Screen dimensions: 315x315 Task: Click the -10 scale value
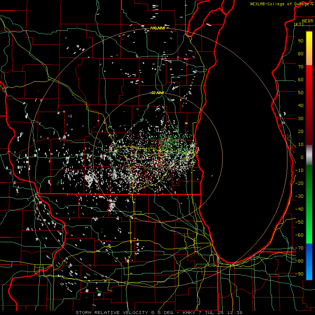pos(299,170)
